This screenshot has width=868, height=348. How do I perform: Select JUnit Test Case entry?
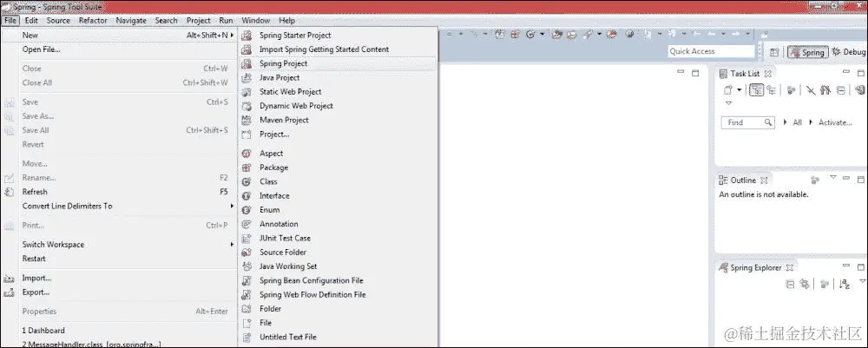pyautogui.click(x=339, y=238)
